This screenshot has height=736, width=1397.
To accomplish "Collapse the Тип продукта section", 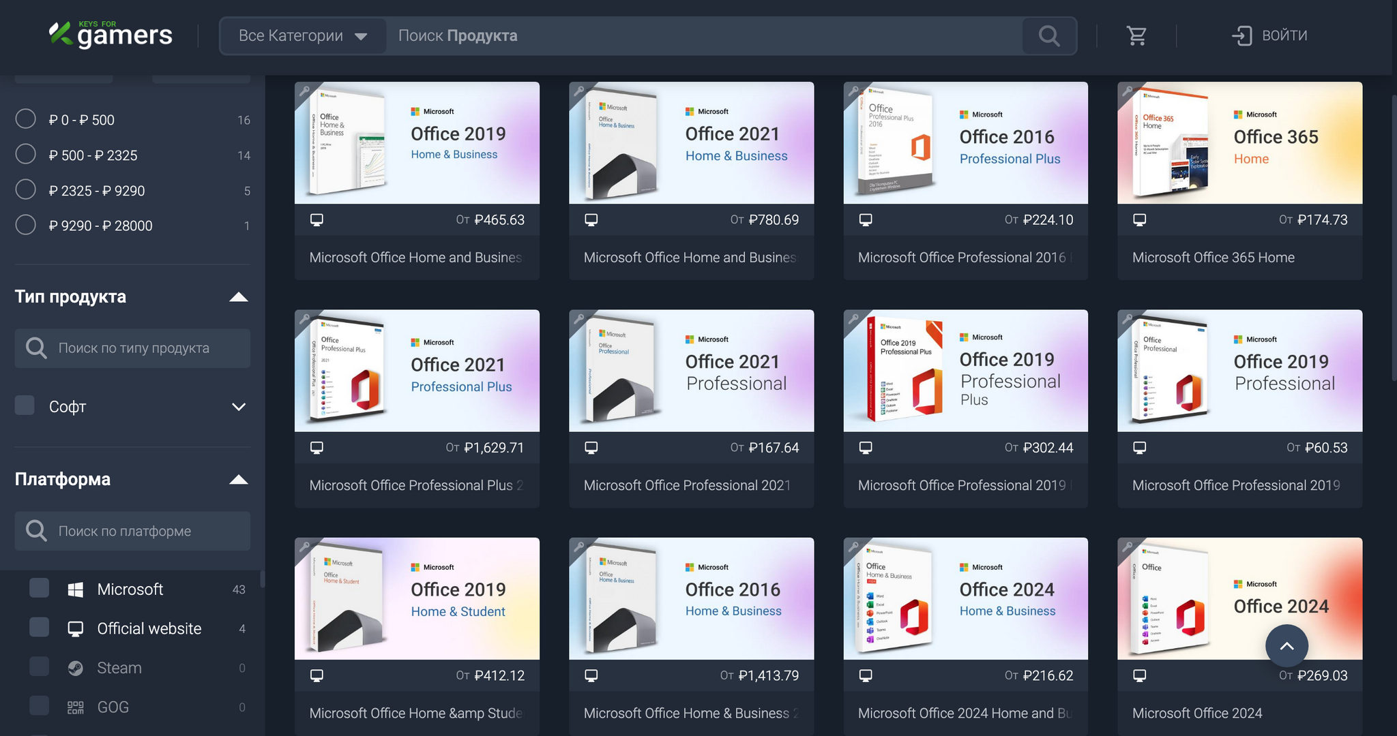I will tap(238, 296).
